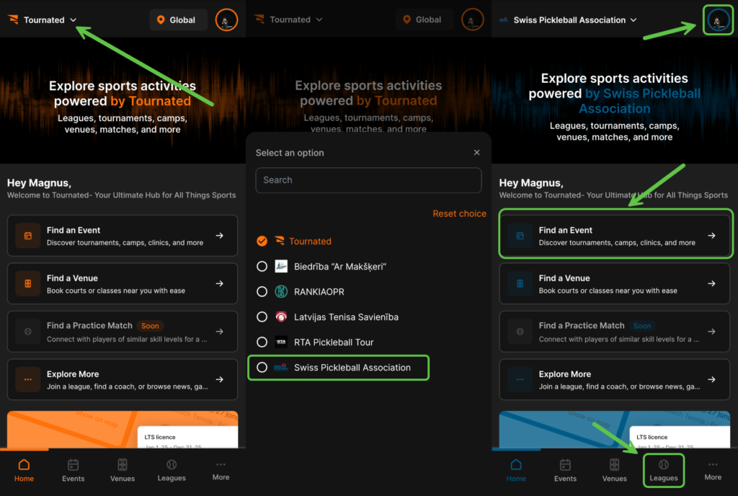Click the Swiss Pickleball Association logo in the option list
Viewport: 738px width, 496px height.
pos(281,368)
